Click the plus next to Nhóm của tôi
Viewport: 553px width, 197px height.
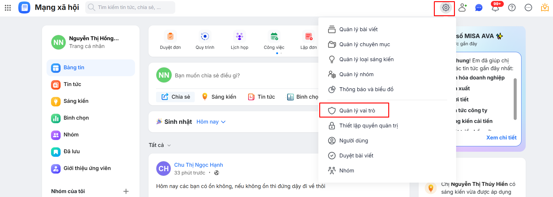126,191
